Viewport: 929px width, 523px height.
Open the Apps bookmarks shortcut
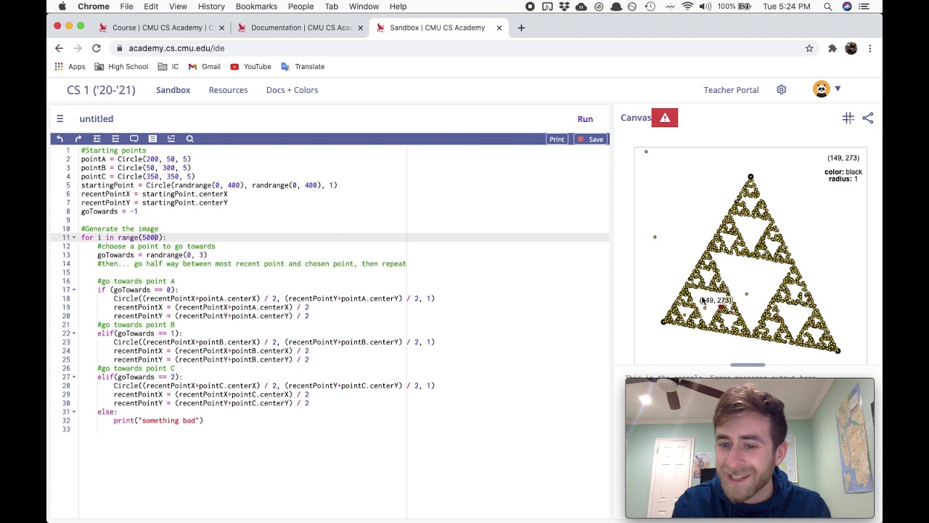(x=70, y=67)
